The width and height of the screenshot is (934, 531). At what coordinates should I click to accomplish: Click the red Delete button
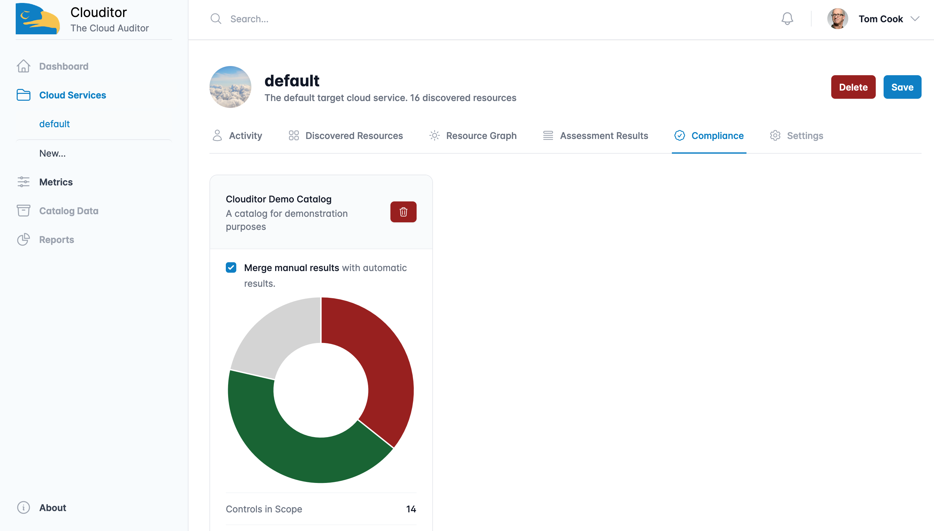853,87
